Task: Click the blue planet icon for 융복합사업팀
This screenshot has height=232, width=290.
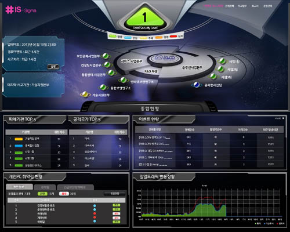Action: (x=197, y=85)
